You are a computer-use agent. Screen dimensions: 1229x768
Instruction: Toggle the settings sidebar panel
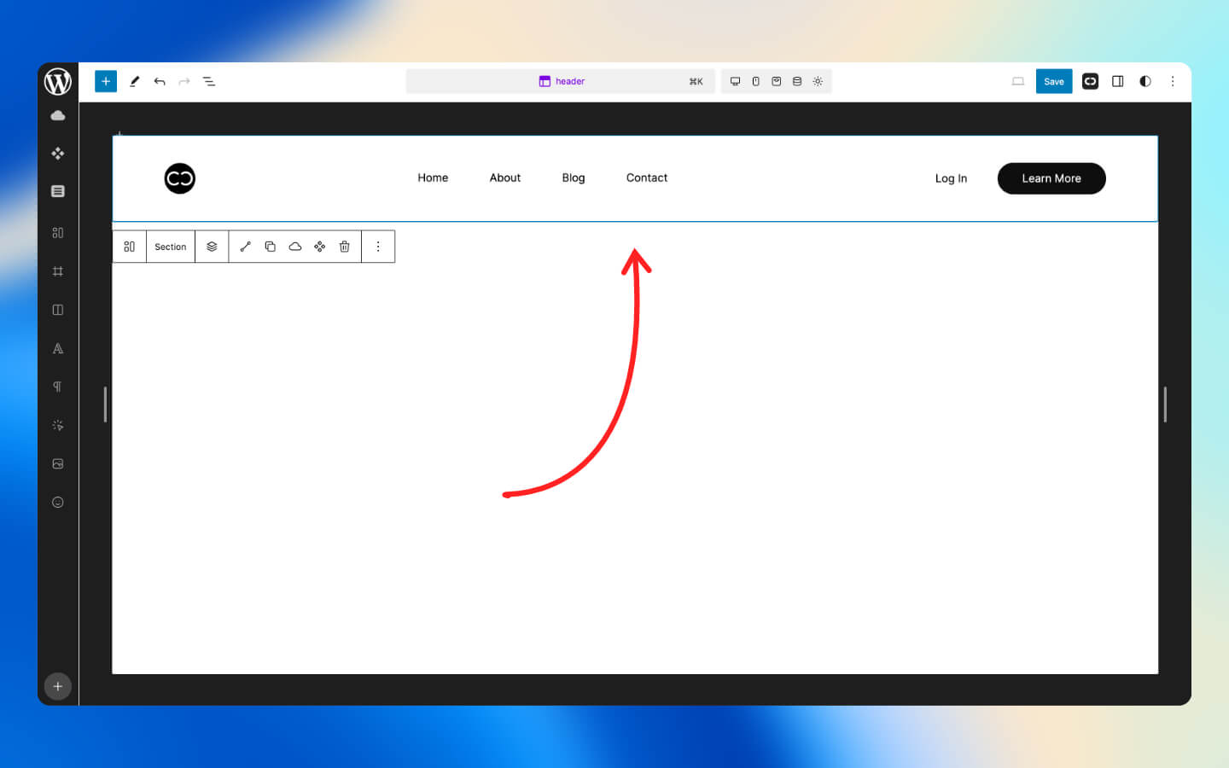coord(1117,81)
